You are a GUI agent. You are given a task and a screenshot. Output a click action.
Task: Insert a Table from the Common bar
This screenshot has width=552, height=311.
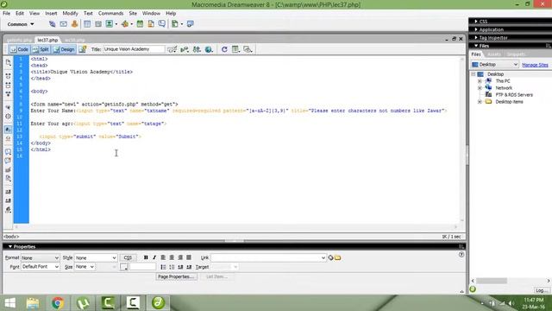pyautogui.click(x=87, y=24)
